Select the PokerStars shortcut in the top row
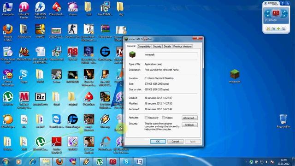The height and width of the screenshot is (166, 295). pyautogui.click(x=56, y=9)
